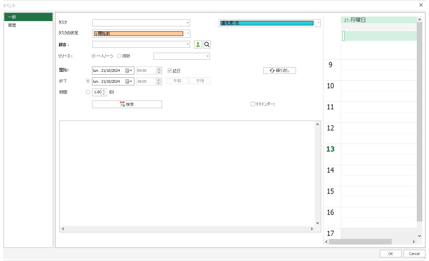Expand the 顧客 customer dropdown
Image resolution: width=429 pixels, height=261 pixels.
(188, 44)
